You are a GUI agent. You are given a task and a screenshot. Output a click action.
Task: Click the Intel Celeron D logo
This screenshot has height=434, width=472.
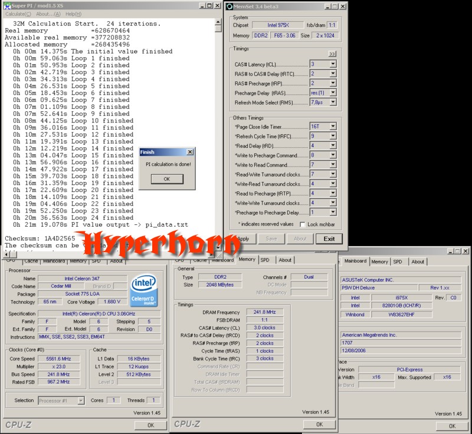tap(143, 290)
